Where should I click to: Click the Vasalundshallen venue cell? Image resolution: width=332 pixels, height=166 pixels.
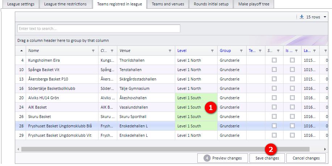pos(146,107)
